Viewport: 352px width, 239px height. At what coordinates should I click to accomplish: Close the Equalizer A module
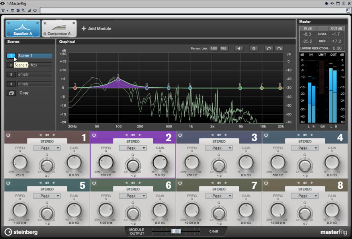click(x=37, y=23)
